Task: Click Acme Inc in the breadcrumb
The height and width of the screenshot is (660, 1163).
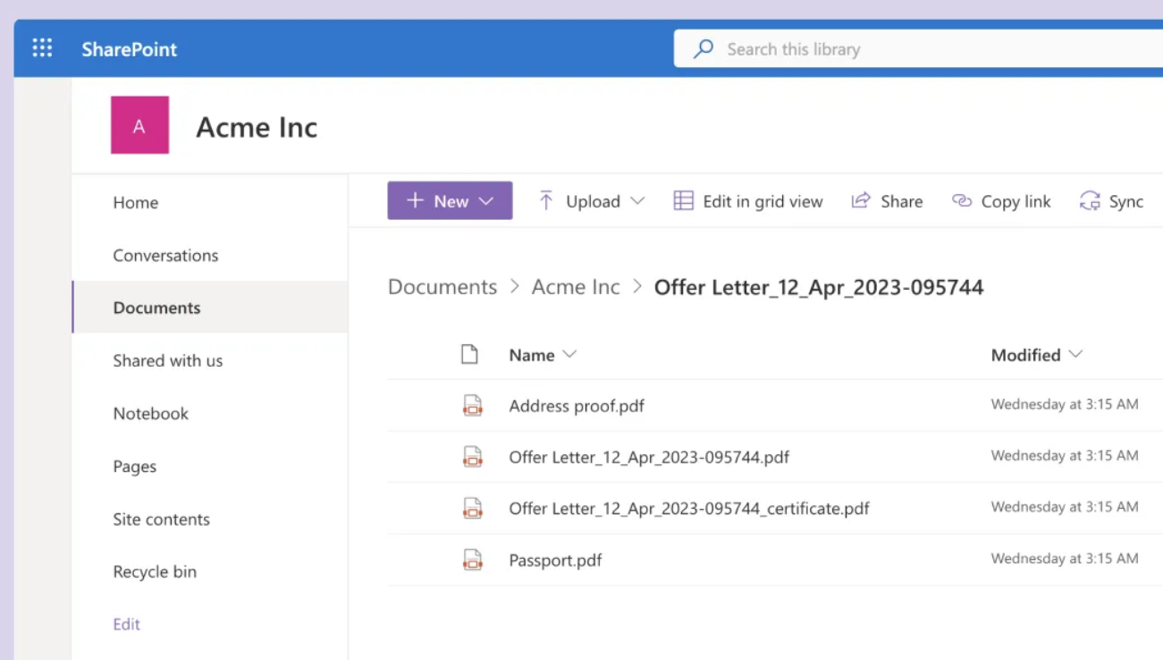Action: (x=576, y=287)
